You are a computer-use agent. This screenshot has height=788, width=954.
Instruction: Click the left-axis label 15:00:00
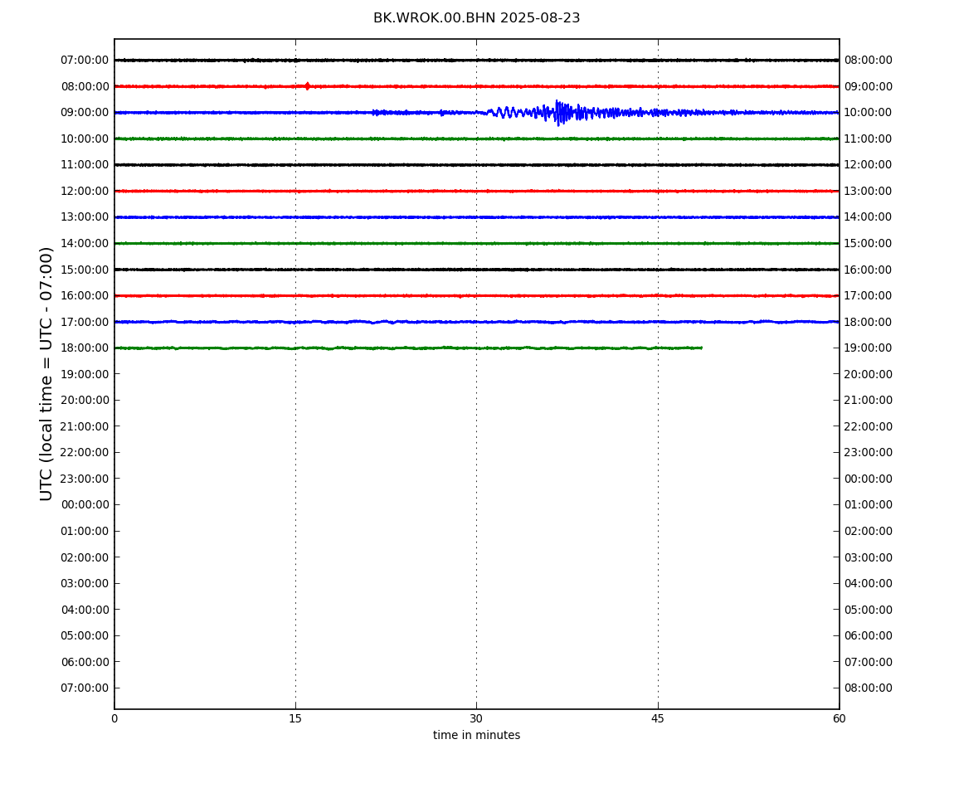pos(85,270)
